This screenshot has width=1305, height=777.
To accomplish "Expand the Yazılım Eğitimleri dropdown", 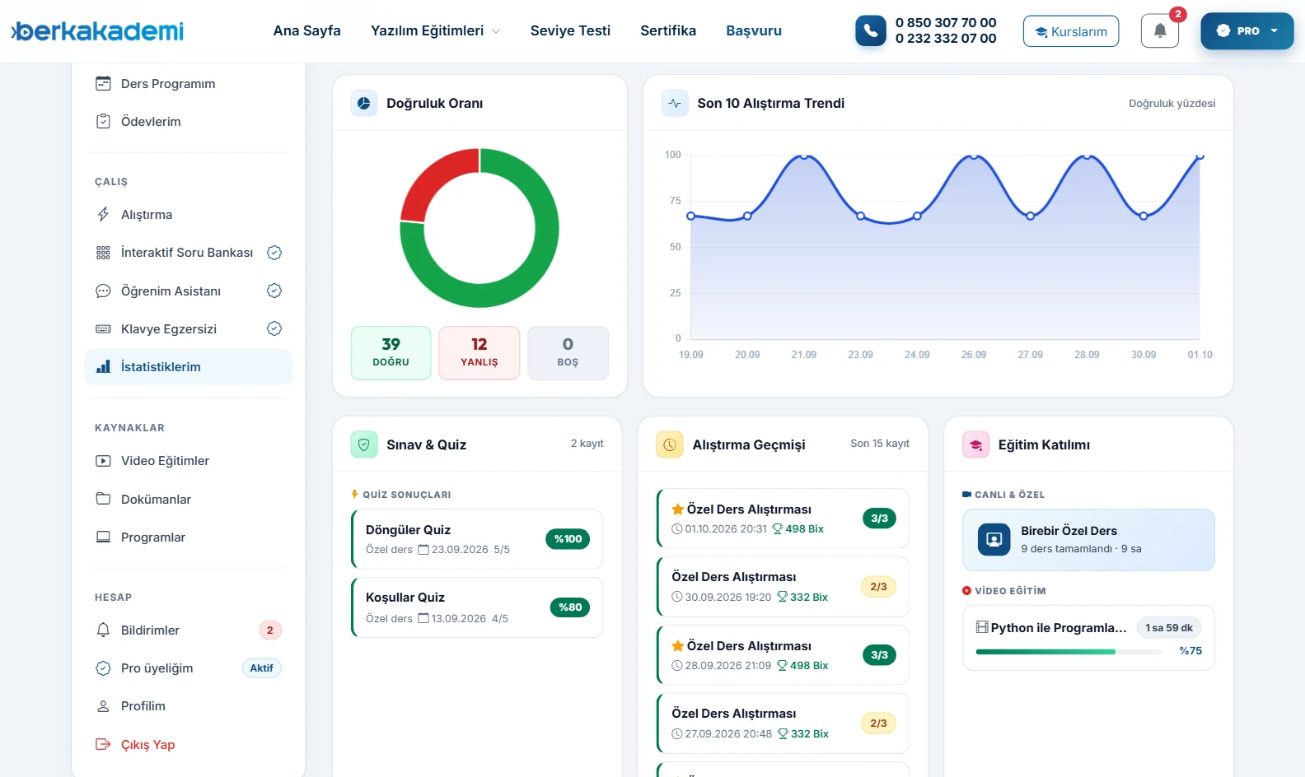I will tap(435, 30).
